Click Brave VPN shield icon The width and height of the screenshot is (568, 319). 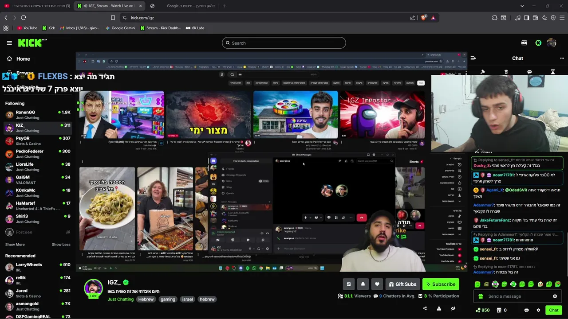point(553,18)
